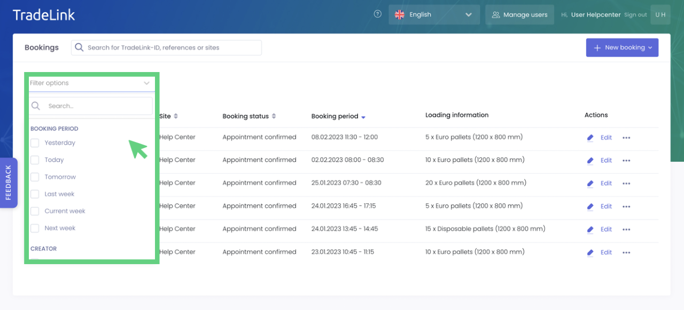Open three-dots menu for 23.01.2023 booking
Viewport: 684px width, 310px height.
[626, 253]
